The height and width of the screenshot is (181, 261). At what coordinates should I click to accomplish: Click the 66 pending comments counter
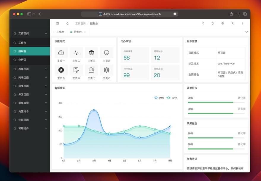coord(127,58)
